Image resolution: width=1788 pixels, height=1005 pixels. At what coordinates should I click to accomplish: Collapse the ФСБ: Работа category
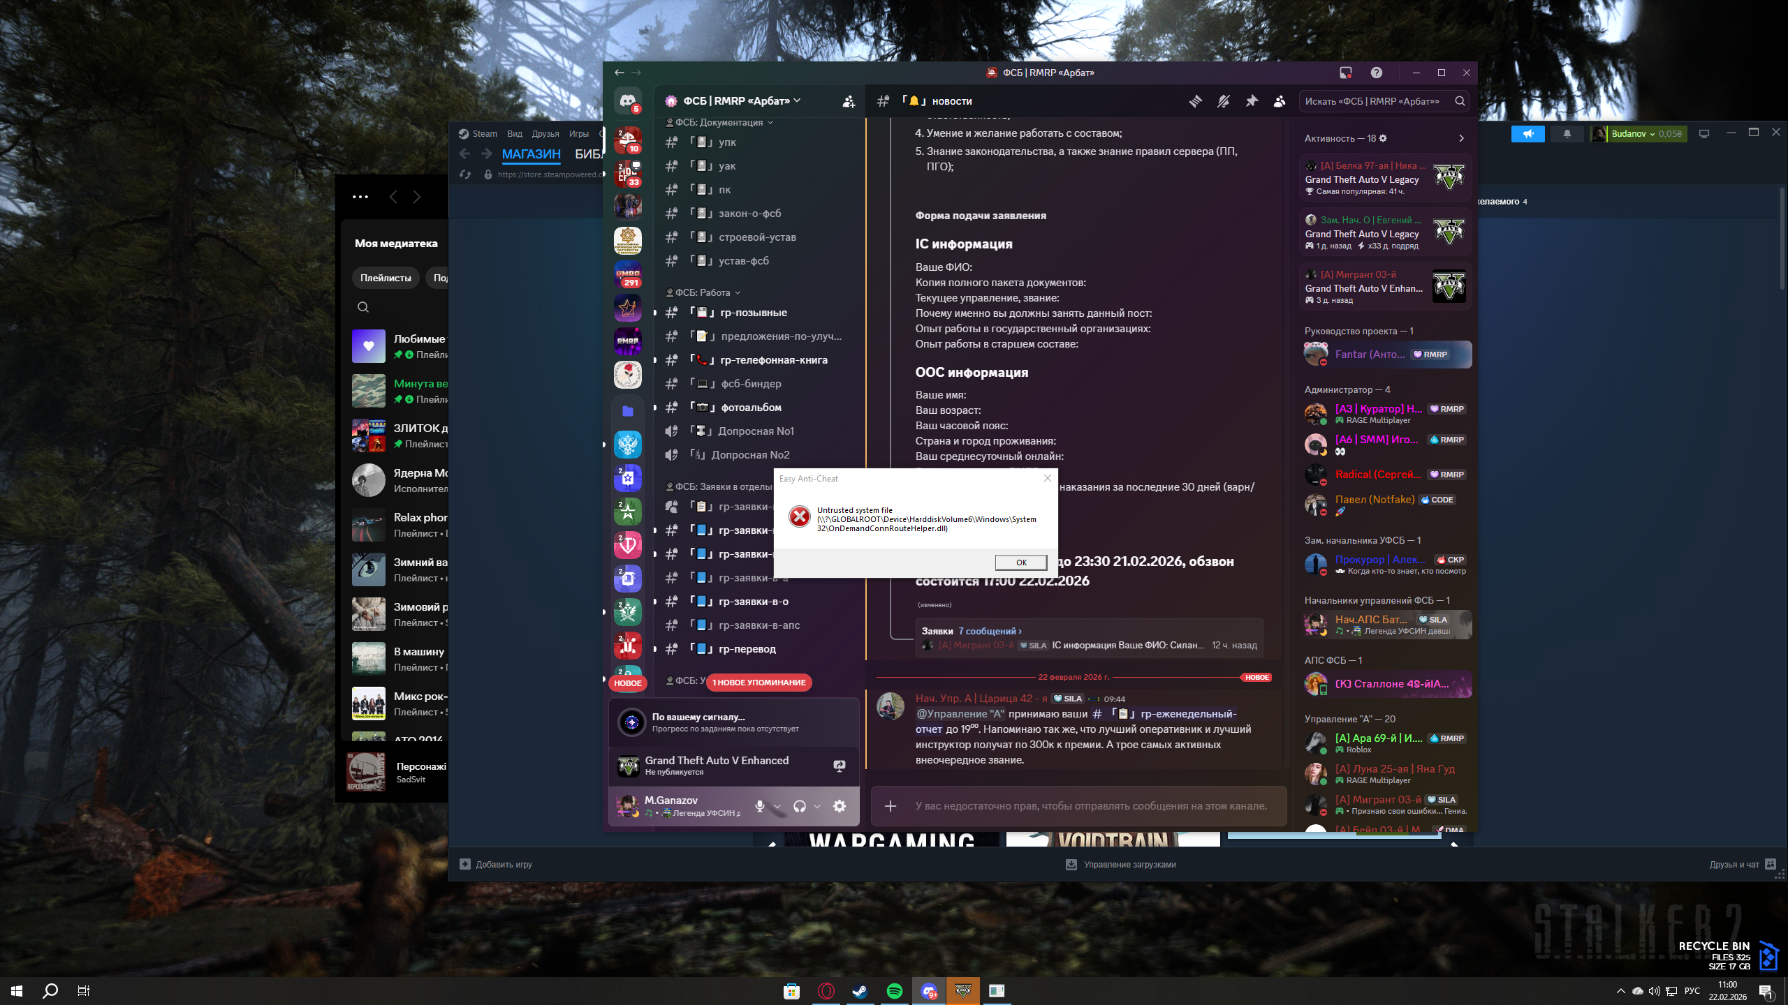tap(703, 292)
